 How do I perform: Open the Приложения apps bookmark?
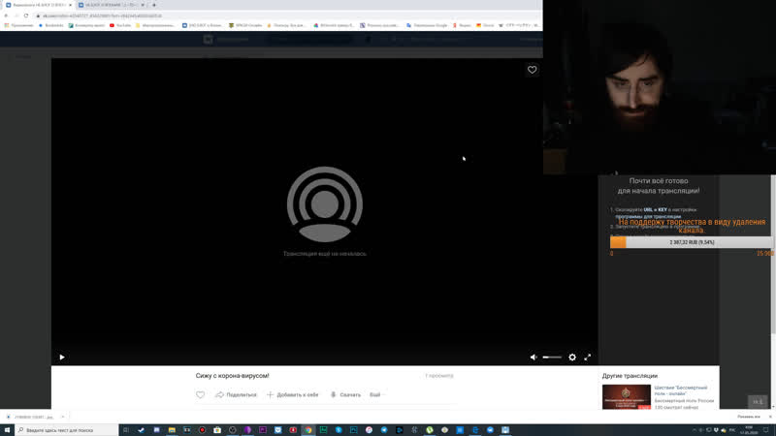pyautogui.click(x=18, y=25)
